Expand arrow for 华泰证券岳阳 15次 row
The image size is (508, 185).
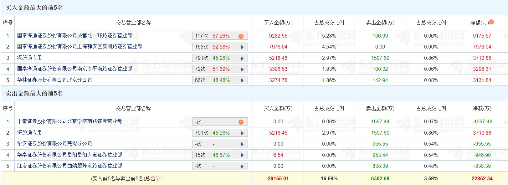(242, 155)
